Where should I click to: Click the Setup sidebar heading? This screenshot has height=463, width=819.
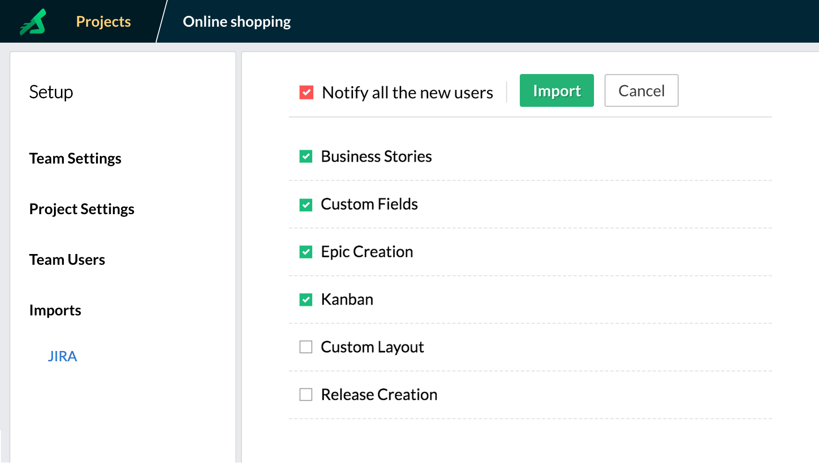point(51,92)
